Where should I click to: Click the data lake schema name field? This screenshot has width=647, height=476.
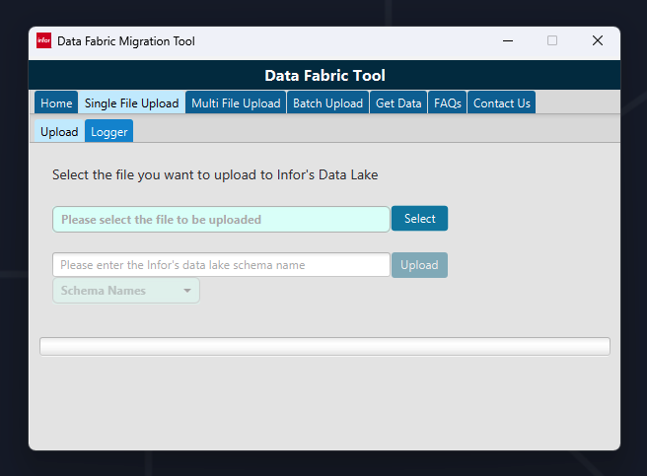tap(221, 265)
